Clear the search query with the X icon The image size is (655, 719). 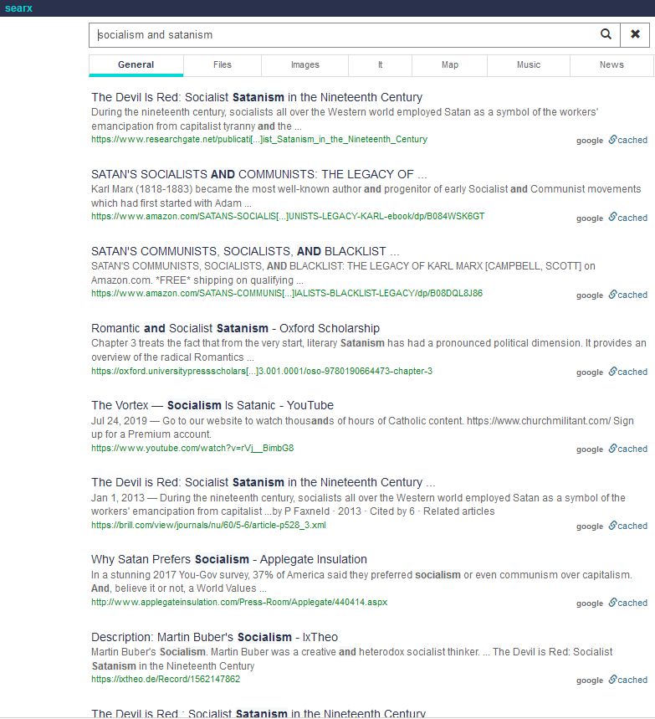pos(635,34)
